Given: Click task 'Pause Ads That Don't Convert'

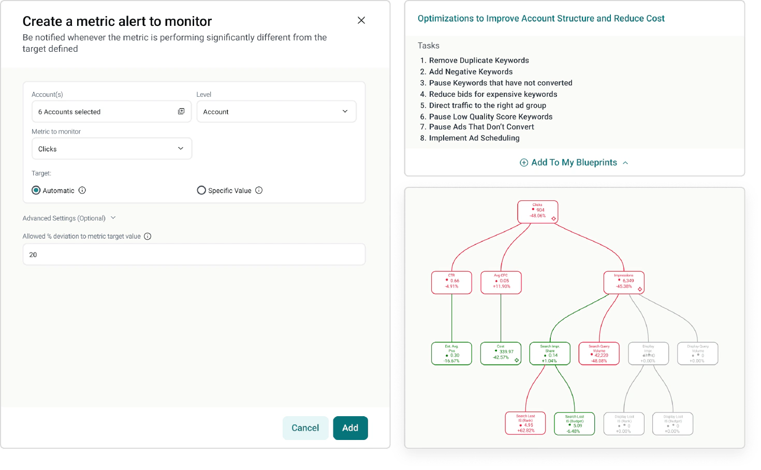Looking at the screenshot, I should pyautogui.click(x=481, y=127).
